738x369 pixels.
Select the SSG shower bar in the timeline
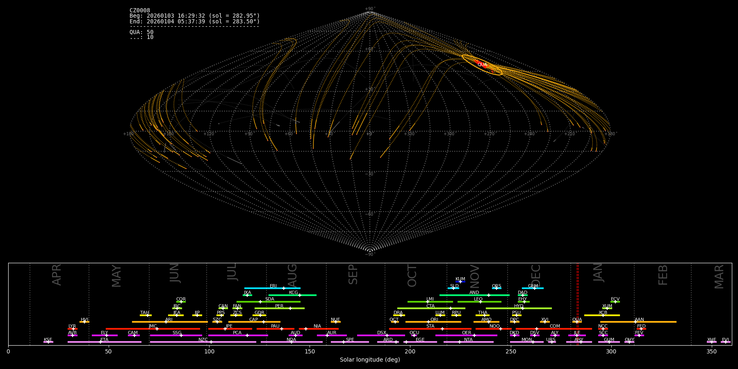pyautogui.click(x=176, y=335)
